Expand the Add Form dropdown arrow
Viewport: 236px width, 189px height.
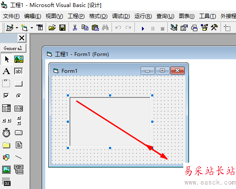point(32,28)
